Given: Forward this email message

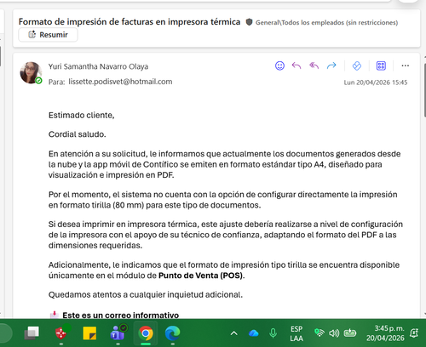Looking at the screenshot, I should tap(331, 65).
